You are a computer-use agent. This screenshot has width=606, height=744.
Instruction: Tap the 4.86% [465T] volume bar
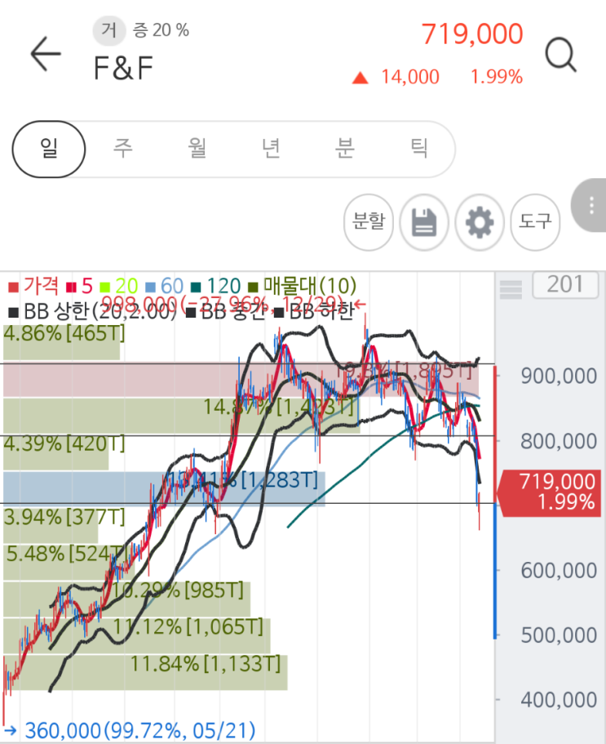[62, 342]
